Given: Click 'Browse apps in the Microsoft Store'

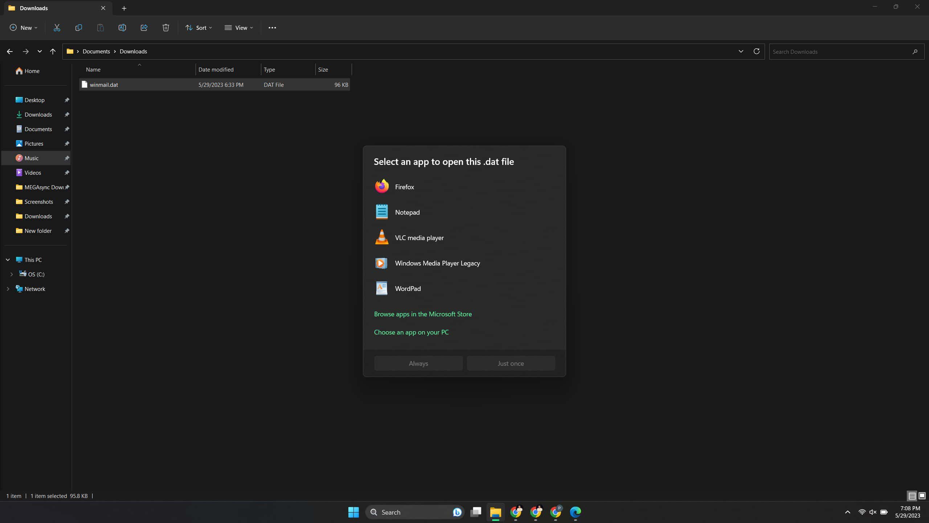Looking at the screenshot, I should pos(423,313).
